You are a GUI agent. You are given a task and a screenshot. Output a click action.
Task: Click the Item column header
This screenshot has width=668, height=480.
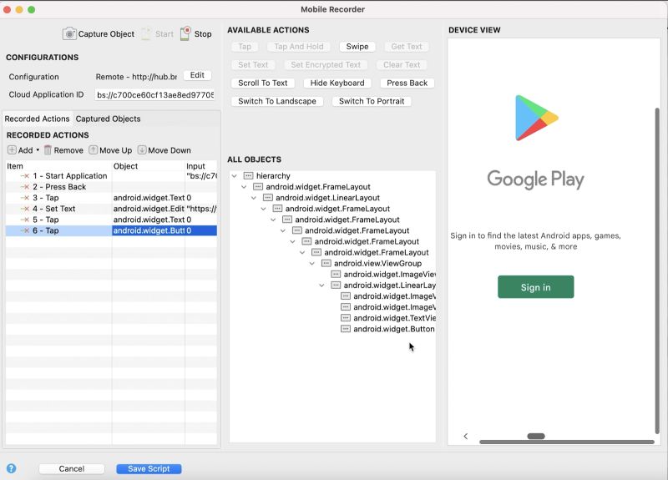click(x=58, y=165)
